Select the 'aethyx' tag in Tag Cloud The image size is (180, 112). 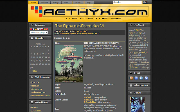coord(144,52)
